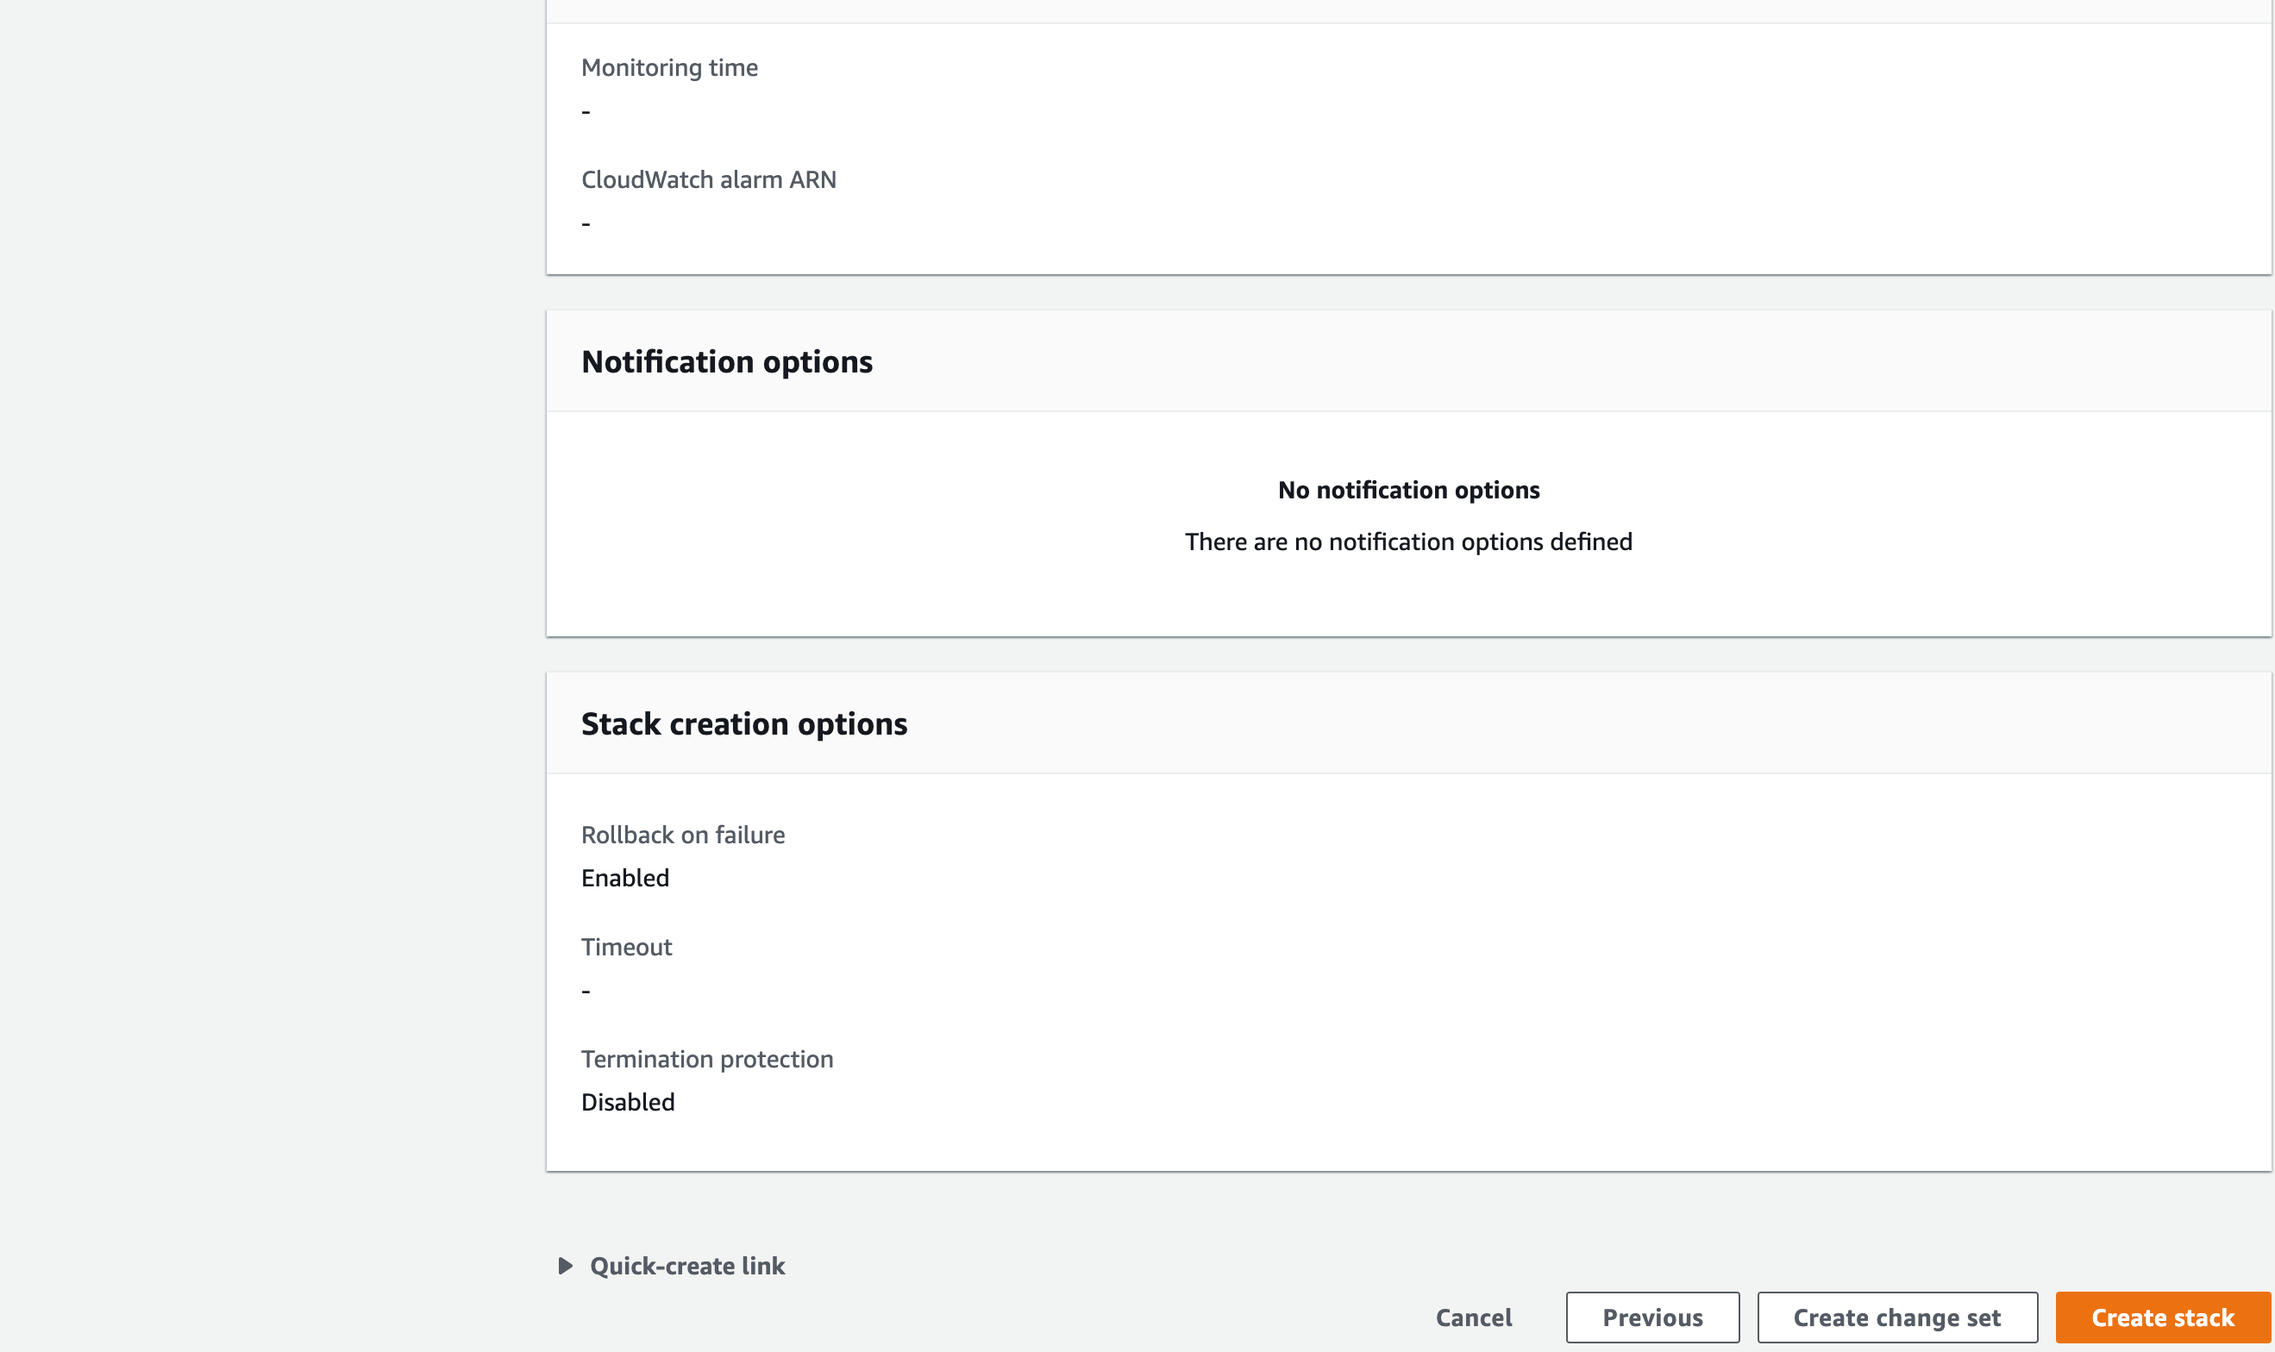The width and height of the screenshot is (2275, 1352).
Task: Click the 'No notification options' message
Action: 1408,490
